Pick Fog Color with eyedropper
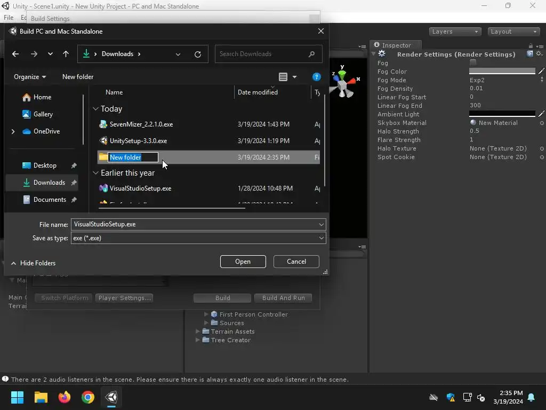Screen dimensions: 546x410 [x=541, y=72]
